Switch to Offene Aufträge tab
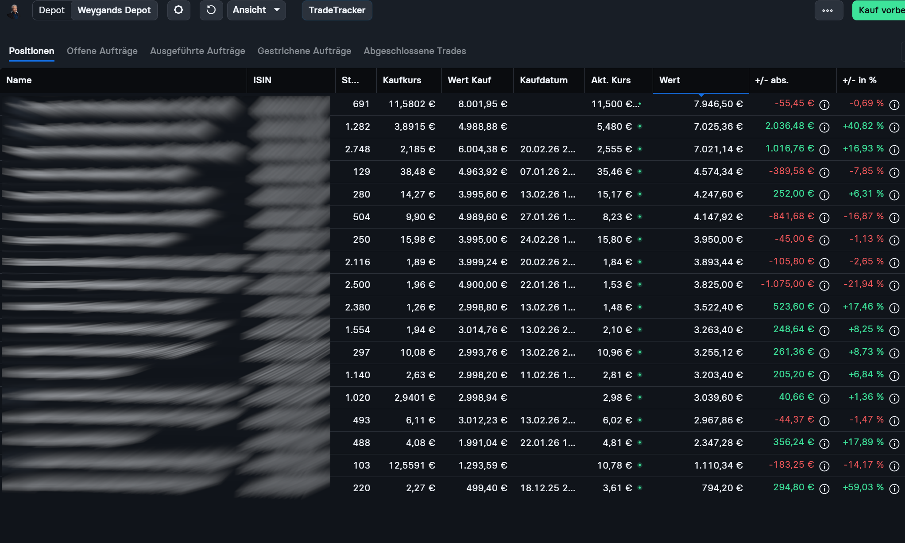 [102, 51]
